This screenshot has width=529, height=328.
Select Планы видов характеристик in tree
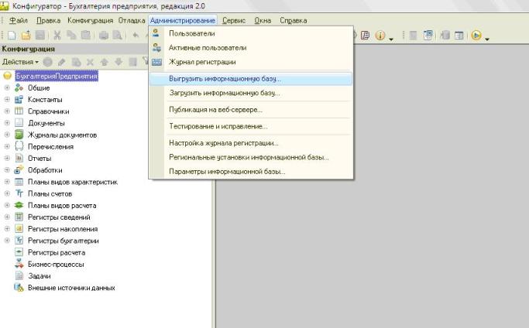[73, 182]
